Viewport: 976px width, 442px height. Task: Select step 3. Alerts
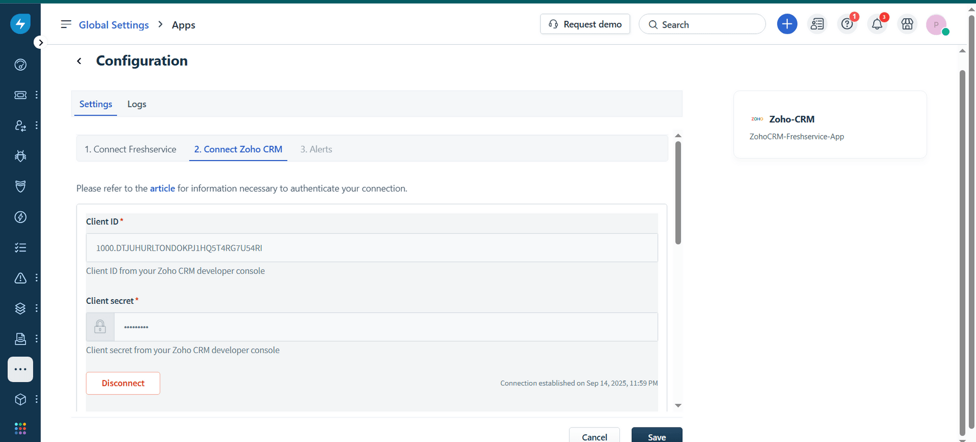pos(316,149)
